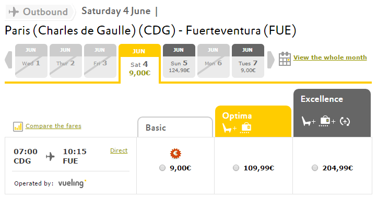The width and height of the screenshot is (377, 197).
Task: Choose the Excellence fare 204,99€ radio button
Action: tap(315, 168)
